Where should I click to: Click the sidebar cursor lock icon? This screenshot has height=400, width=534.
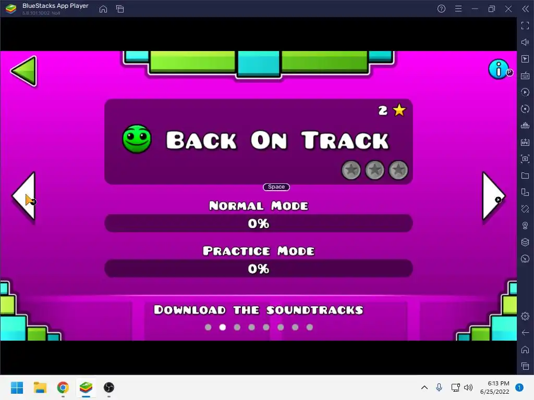point(525,59)
